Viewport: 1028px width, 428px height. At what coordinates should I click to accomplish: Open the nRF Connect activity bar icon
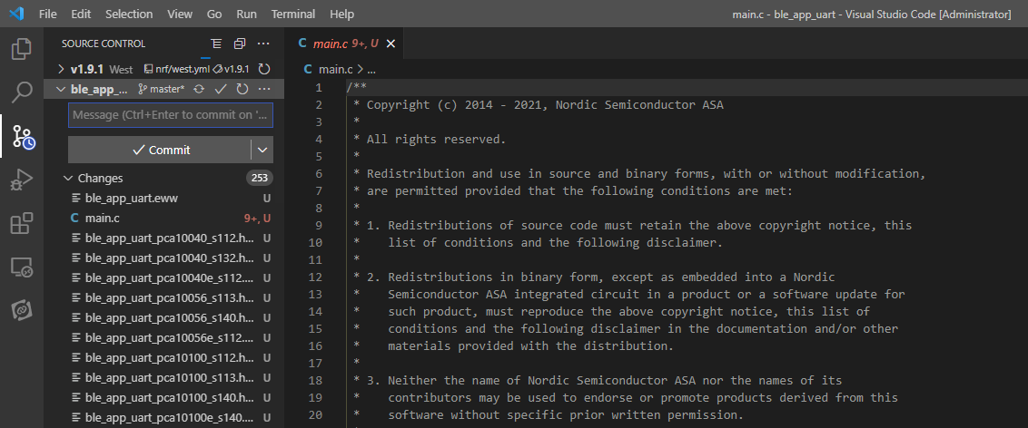(22, 310)
